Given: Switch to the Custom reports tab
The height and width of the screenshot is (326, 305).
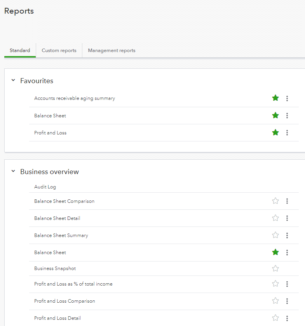Looking at the screenshot, I should [x=59, y=50].
